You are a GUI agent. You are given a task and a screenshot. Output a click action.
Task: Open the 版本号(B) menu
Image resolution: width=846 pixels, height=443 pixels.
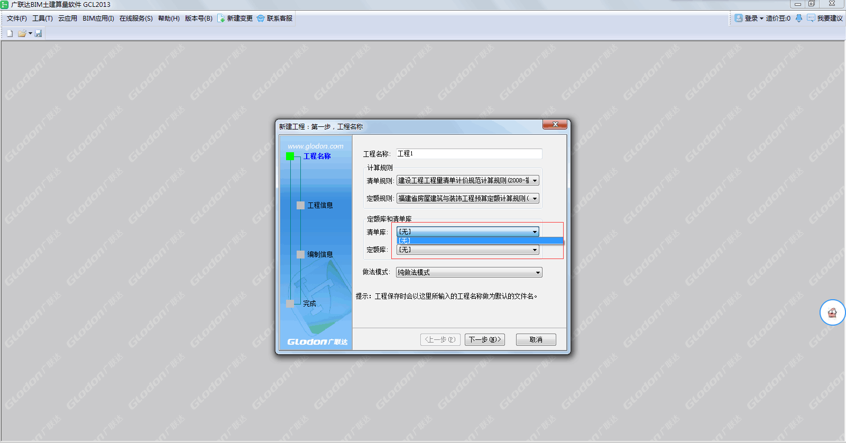tap(199, 19)
